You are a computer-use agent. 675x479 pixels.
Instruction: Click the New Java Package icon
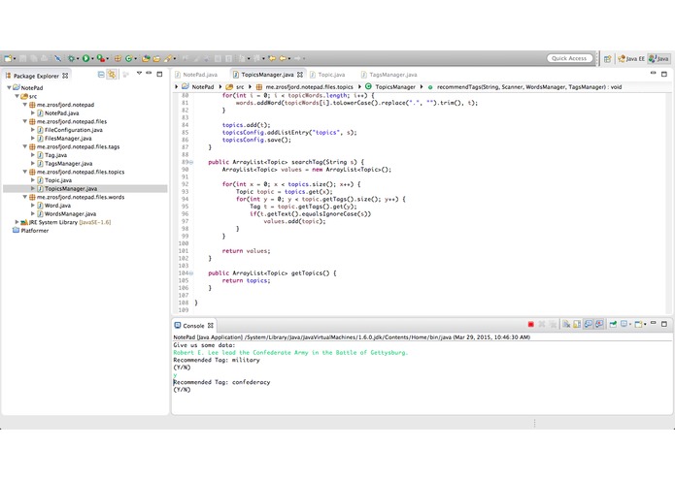point(118,58)
